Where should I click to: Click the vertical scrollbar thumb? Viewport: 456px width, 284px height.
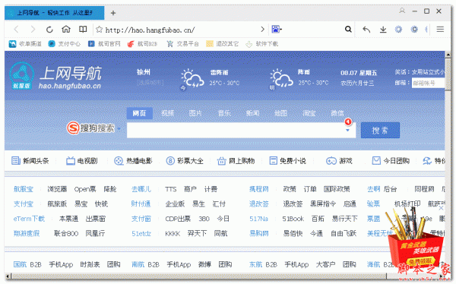tap(448, 75)
